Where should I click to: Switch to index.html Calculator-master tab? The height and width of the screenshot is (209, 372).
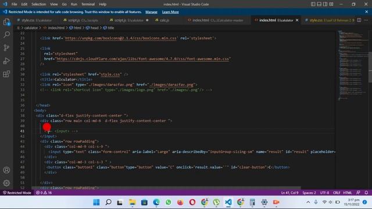click(x=217, y=20)
